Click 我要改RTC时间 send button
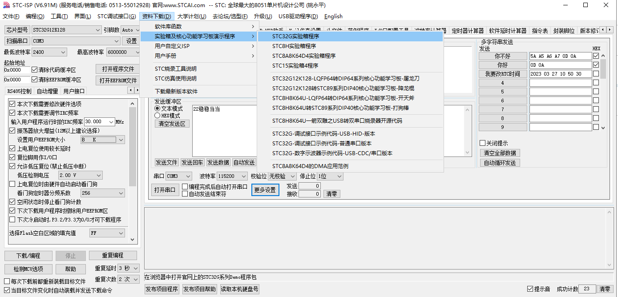618x297 pixels. (x=502, y=74)
